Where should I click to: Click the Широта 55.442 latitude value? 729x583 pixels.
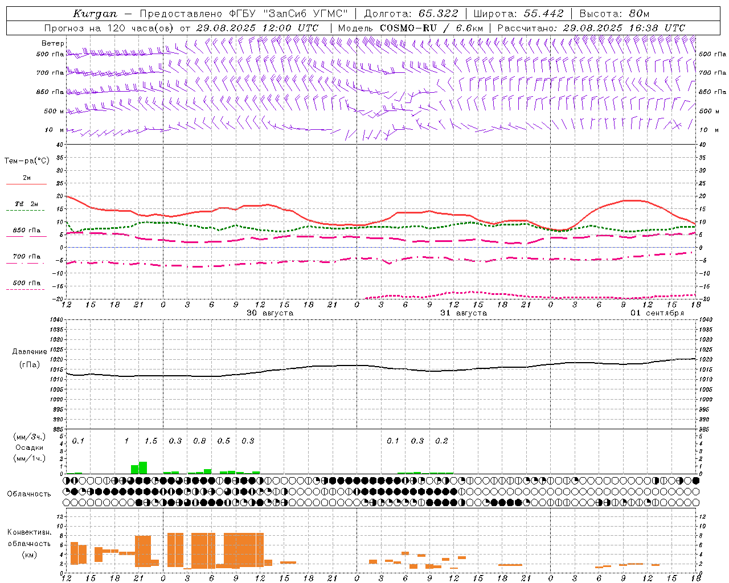[x=543, y=14]
